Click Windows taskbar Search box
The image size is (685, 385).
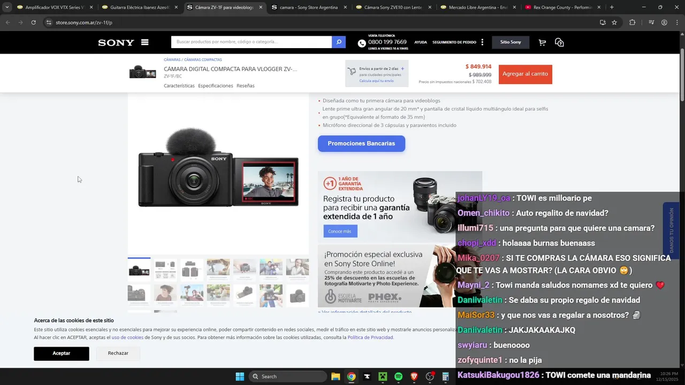click(x=288, y=376)
